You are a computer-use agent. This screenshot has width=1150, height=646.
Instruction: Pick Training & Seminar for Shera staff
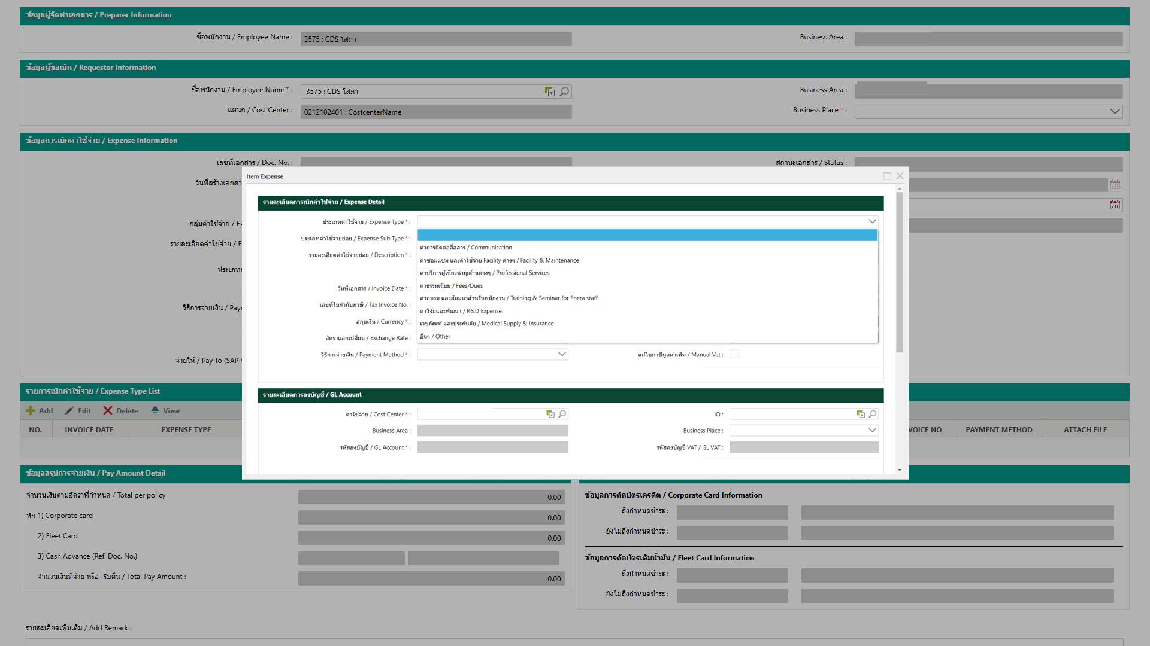509,298
